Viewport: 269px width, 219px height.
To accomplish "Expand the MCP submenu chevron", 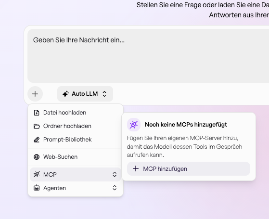I will tap(115, 174).
